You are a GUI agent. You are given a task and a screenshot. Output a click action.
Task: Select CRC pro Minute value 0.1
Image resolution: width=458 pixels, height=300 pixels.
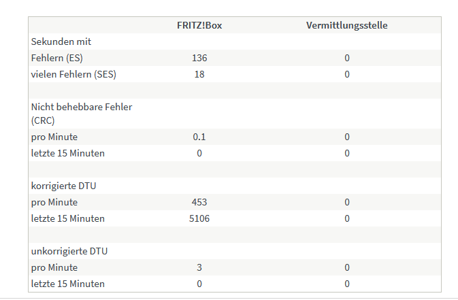[x=199, y=137]
